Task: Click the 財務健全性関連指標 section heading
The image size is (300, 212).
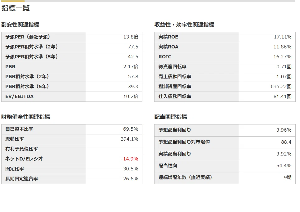Action: 25,117
